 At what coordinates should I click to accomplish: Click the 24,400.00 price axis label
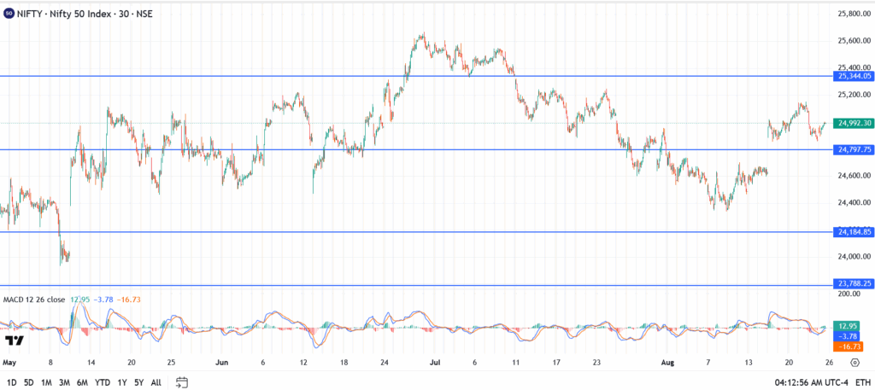tap(854, 203)
